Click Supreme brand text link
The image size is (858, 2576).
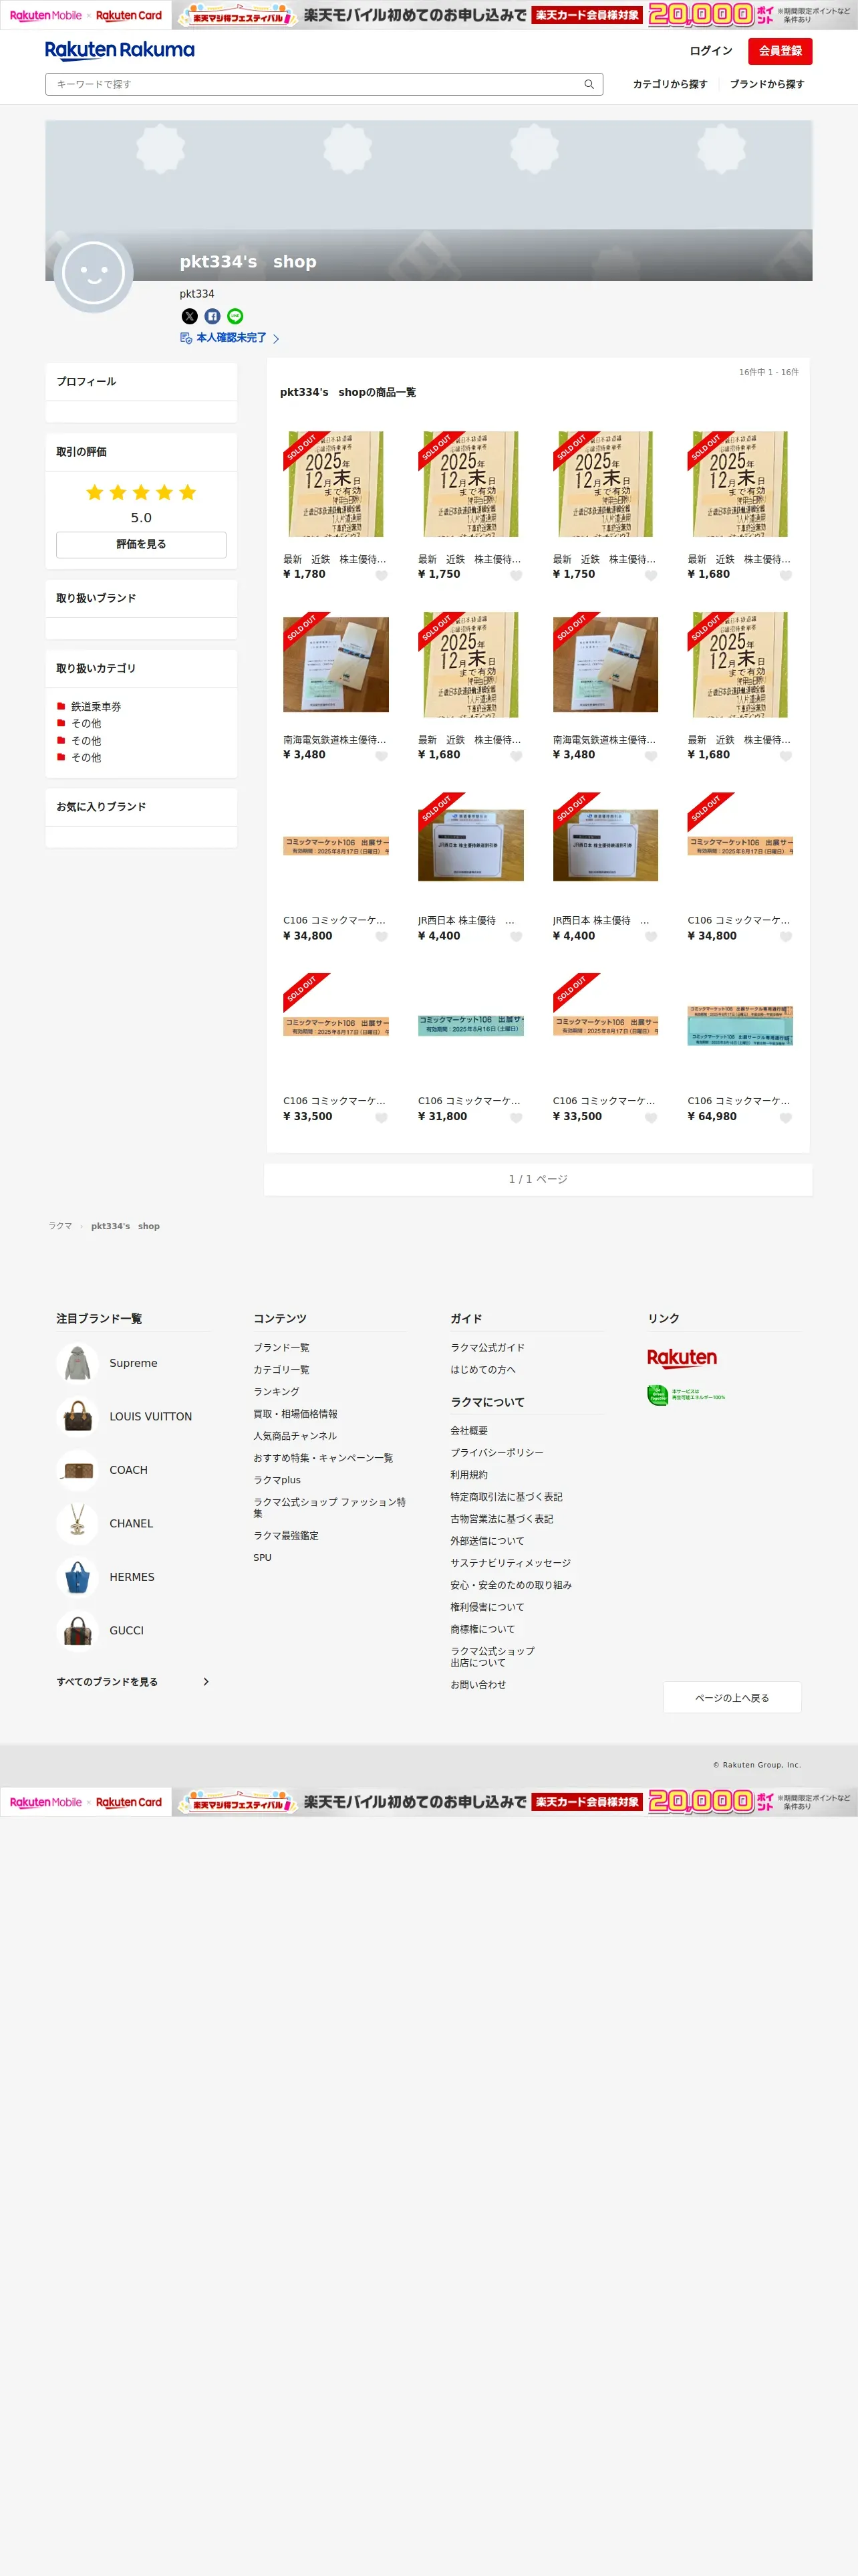pyautogui.click(x=133, y=1363)
